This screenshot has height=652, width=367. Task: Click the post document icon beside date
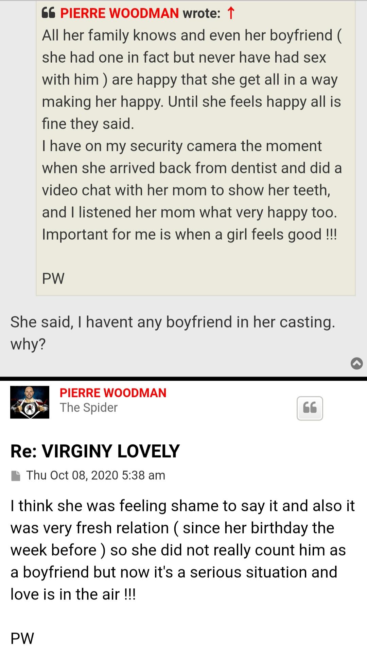[x=16, y=476]
